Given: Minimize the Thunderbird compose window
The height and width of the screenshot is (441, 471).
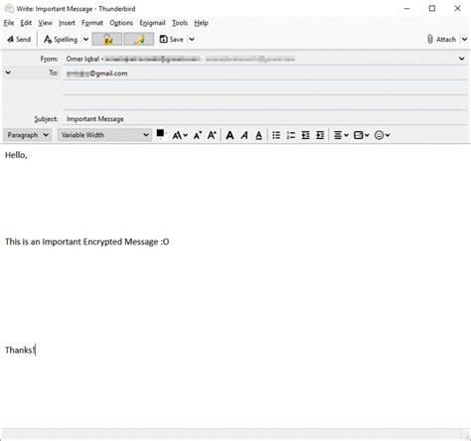Looking at the screenshot, I should pyautogui.click(x=407, y=9).
